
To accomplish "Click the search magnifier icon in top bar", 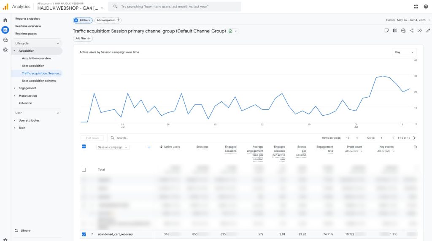I will (115, 6).
